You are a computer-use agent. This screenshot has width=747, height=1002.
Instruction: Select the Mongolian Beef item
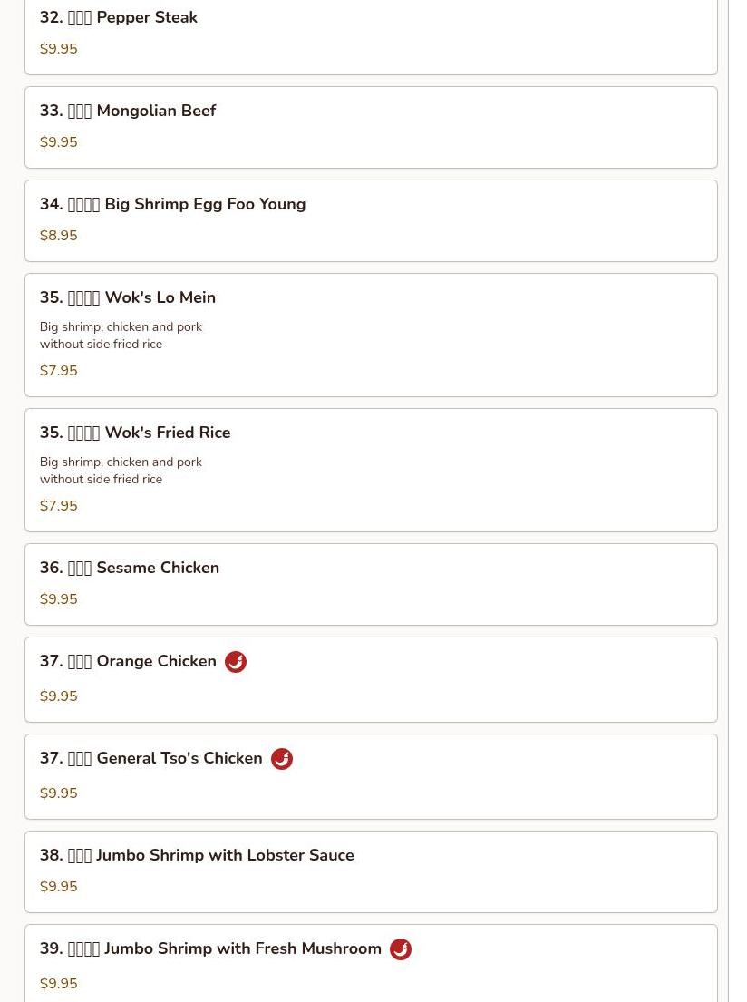128,112
